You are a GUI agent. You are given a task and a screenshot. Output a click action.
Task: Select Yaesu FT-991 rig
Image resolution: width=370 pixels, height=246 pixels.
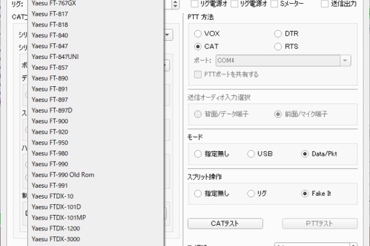coord(96,186)
